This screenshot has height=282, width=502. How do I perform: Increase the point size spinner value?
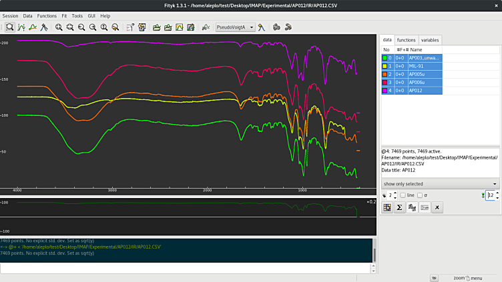pos(395,193)
